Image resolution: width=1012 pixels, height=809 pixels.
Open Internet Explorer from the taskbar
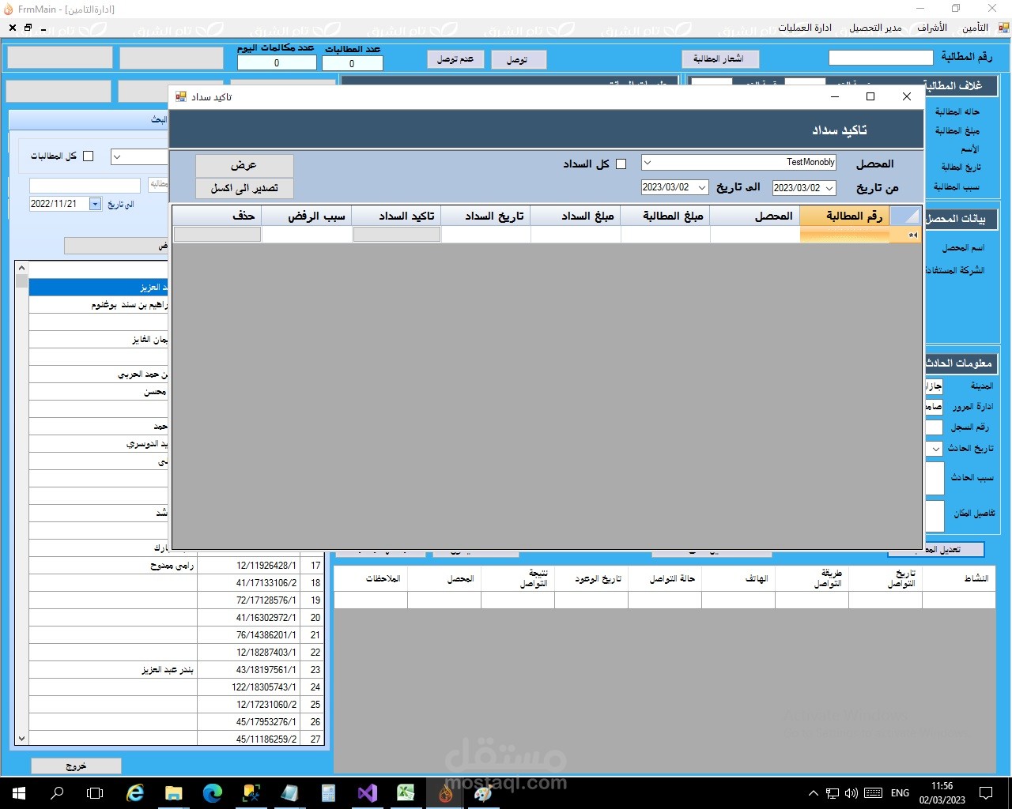click(x=135, y=793)
